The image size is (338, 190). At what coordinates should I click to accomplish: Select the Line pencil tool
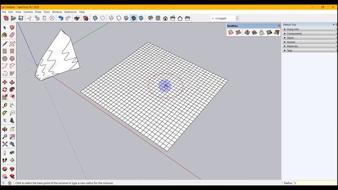[5, 44]
